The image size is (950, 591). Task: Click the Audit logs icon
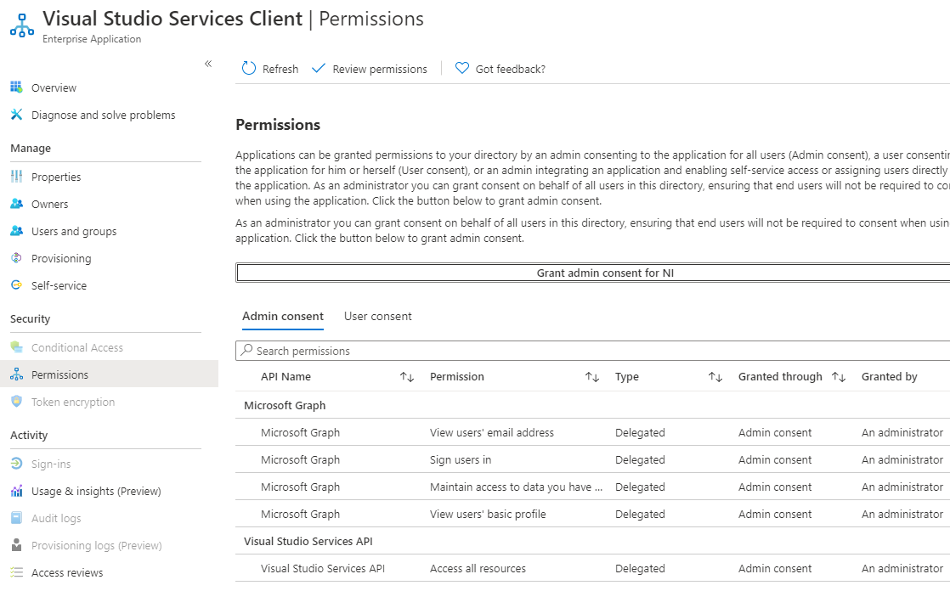click(x=16, y=518)
